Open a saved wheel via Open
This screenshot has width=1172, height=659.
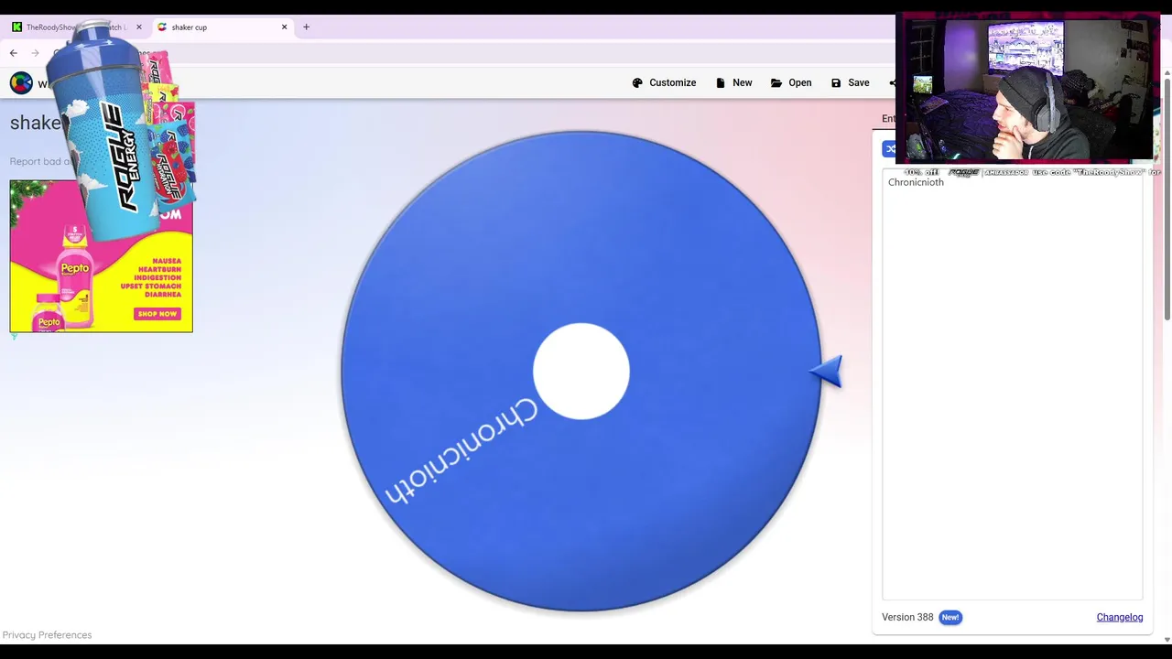(791, 82)
